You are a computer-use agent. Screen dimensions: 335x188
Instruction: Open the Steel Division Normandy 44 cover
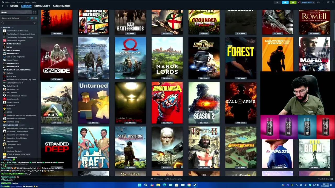pyautogui.click(x=130, y=147)
